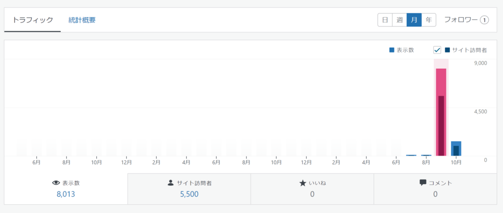Screen dimensions: 503x213
Task: Switch chart period to 日
Action: coord(385,20)
